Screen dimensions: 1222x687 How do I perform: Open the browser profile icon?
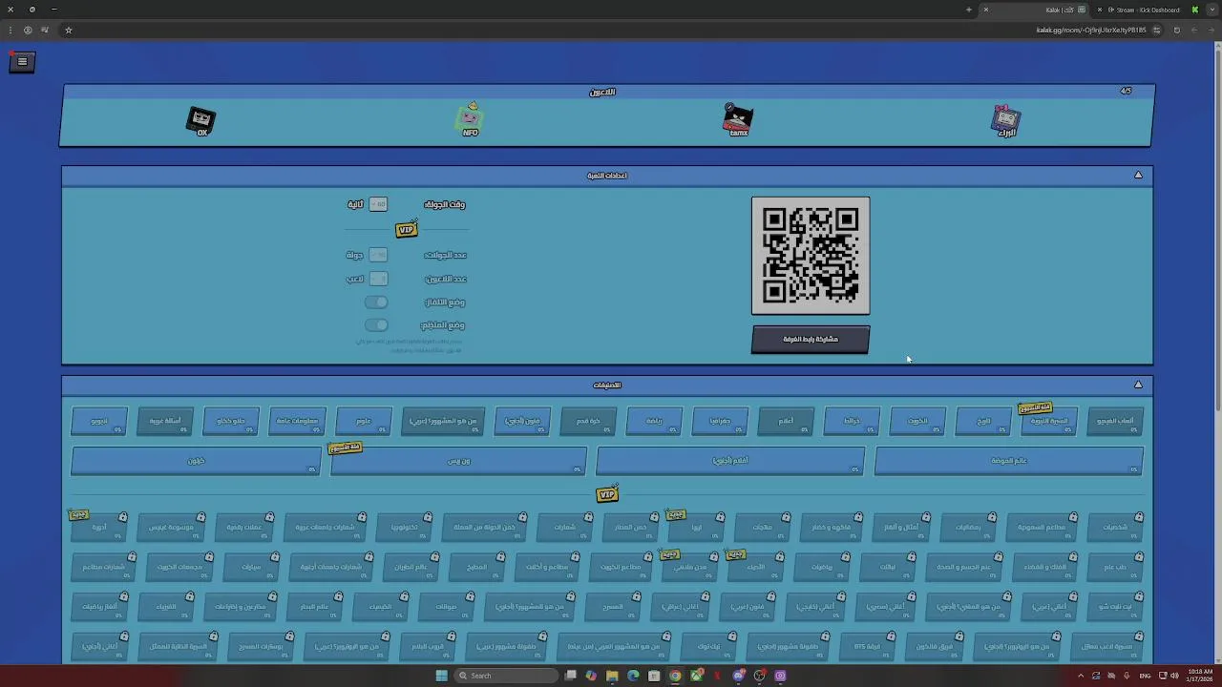pos(28,30)
